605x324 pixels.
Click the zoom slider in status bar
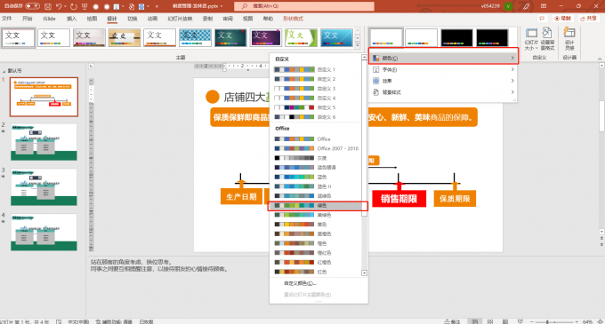coord(554,321)
